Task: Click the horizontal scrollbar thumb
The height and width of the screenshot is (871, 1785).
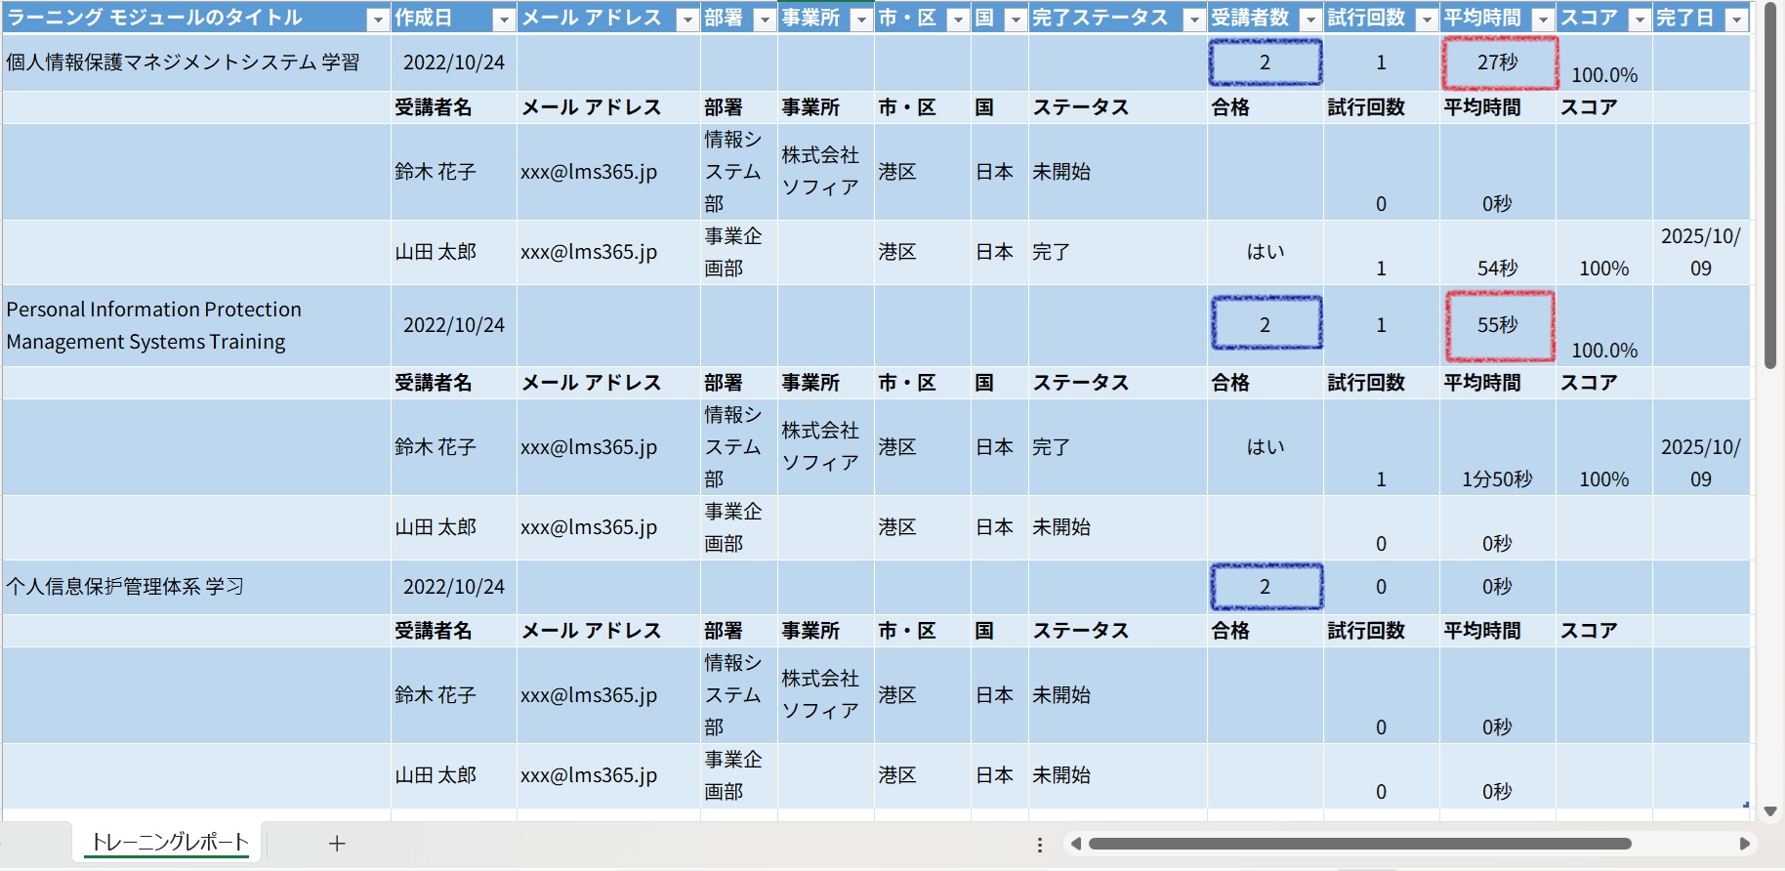Action: (1360, 844)
